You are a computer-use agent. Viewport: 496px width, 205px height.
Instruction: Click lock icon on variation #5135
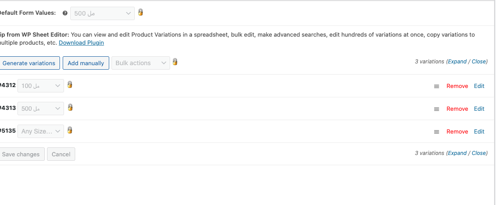click(x=70, y=130)
